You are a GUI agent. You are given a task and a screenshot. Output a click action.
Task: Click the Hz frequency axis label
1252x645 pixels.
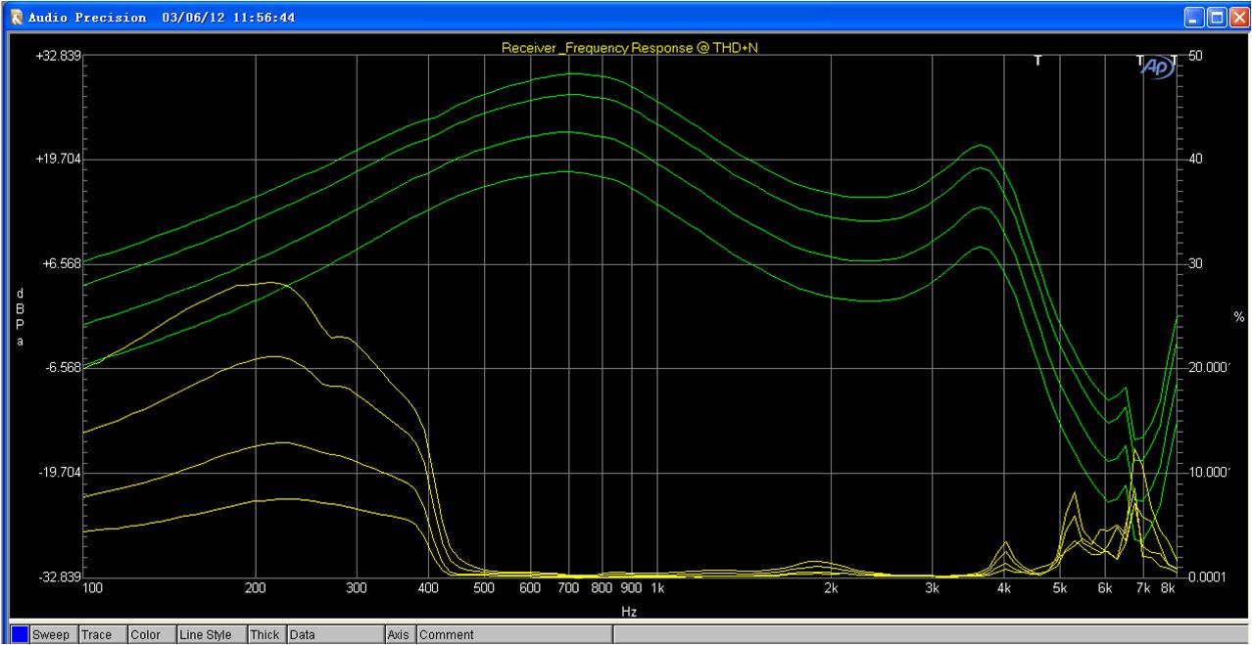click(x=629, y=612)
